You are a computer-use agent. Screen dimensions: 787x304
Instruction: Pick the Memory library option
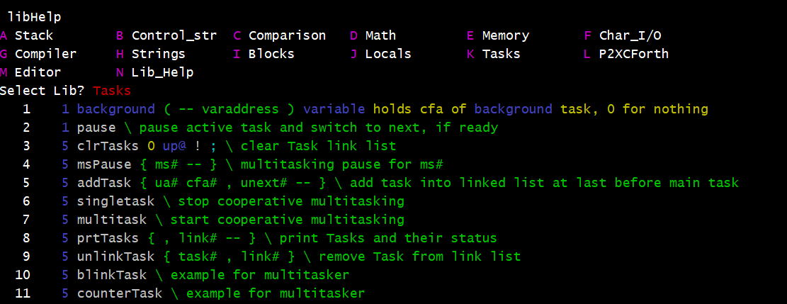click(505, 35)
